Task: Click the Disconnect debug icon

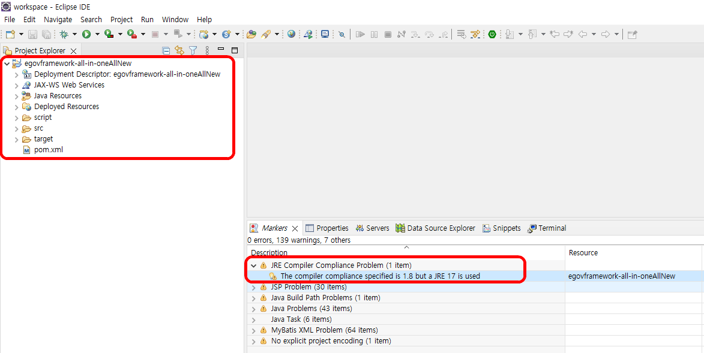Action: [402, 34]
